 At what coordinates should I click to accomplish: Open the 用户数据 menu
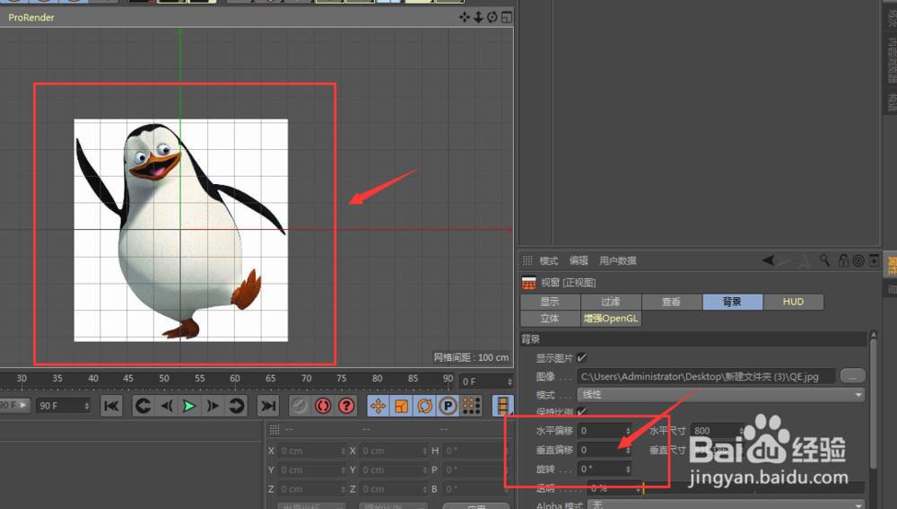pos(618,260)
